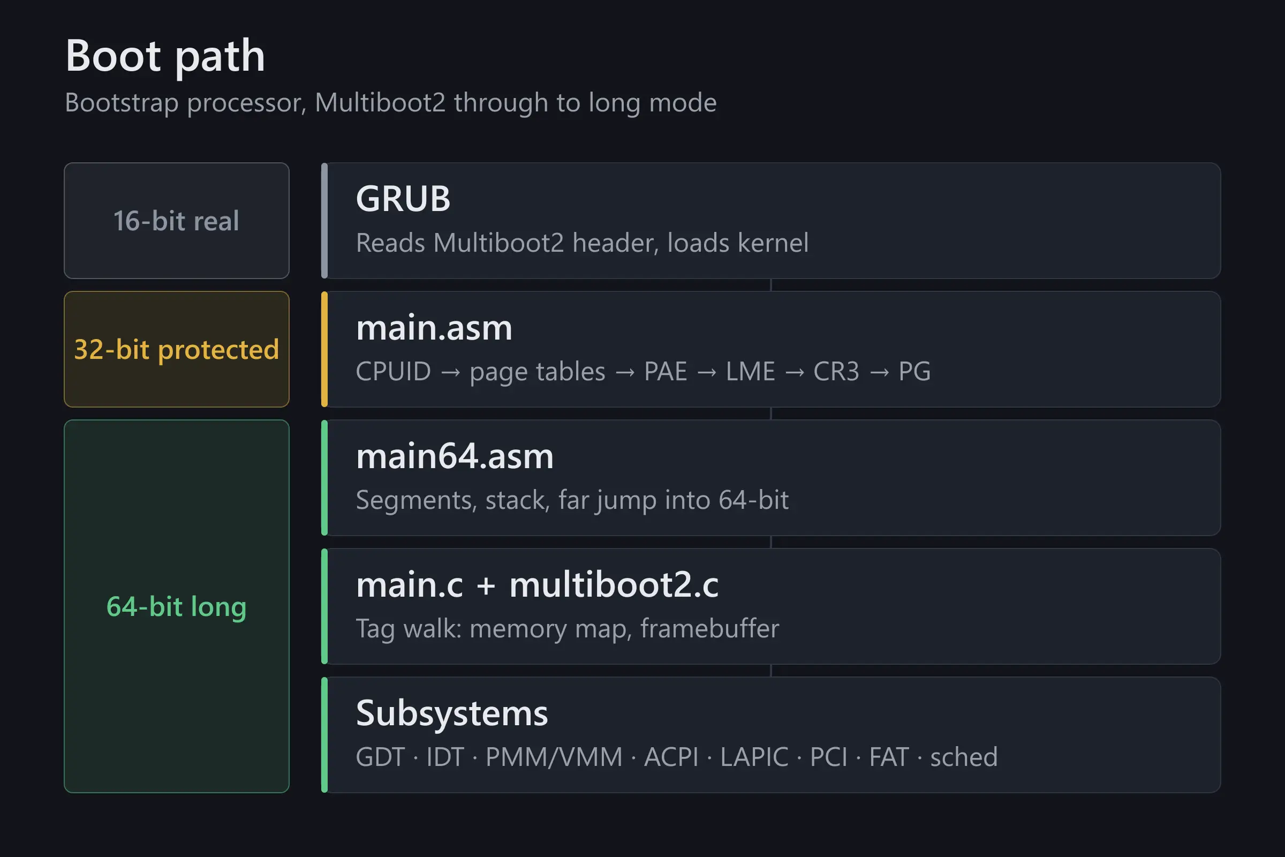Open the main64.asm stage card
The image size is (1285, 857).
click(x=771, y=478)
